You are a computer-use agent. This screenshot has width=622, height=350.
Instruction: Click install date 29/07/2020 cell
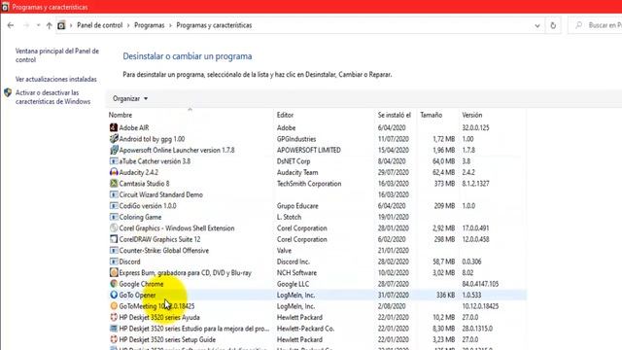(x=393, y=172)
